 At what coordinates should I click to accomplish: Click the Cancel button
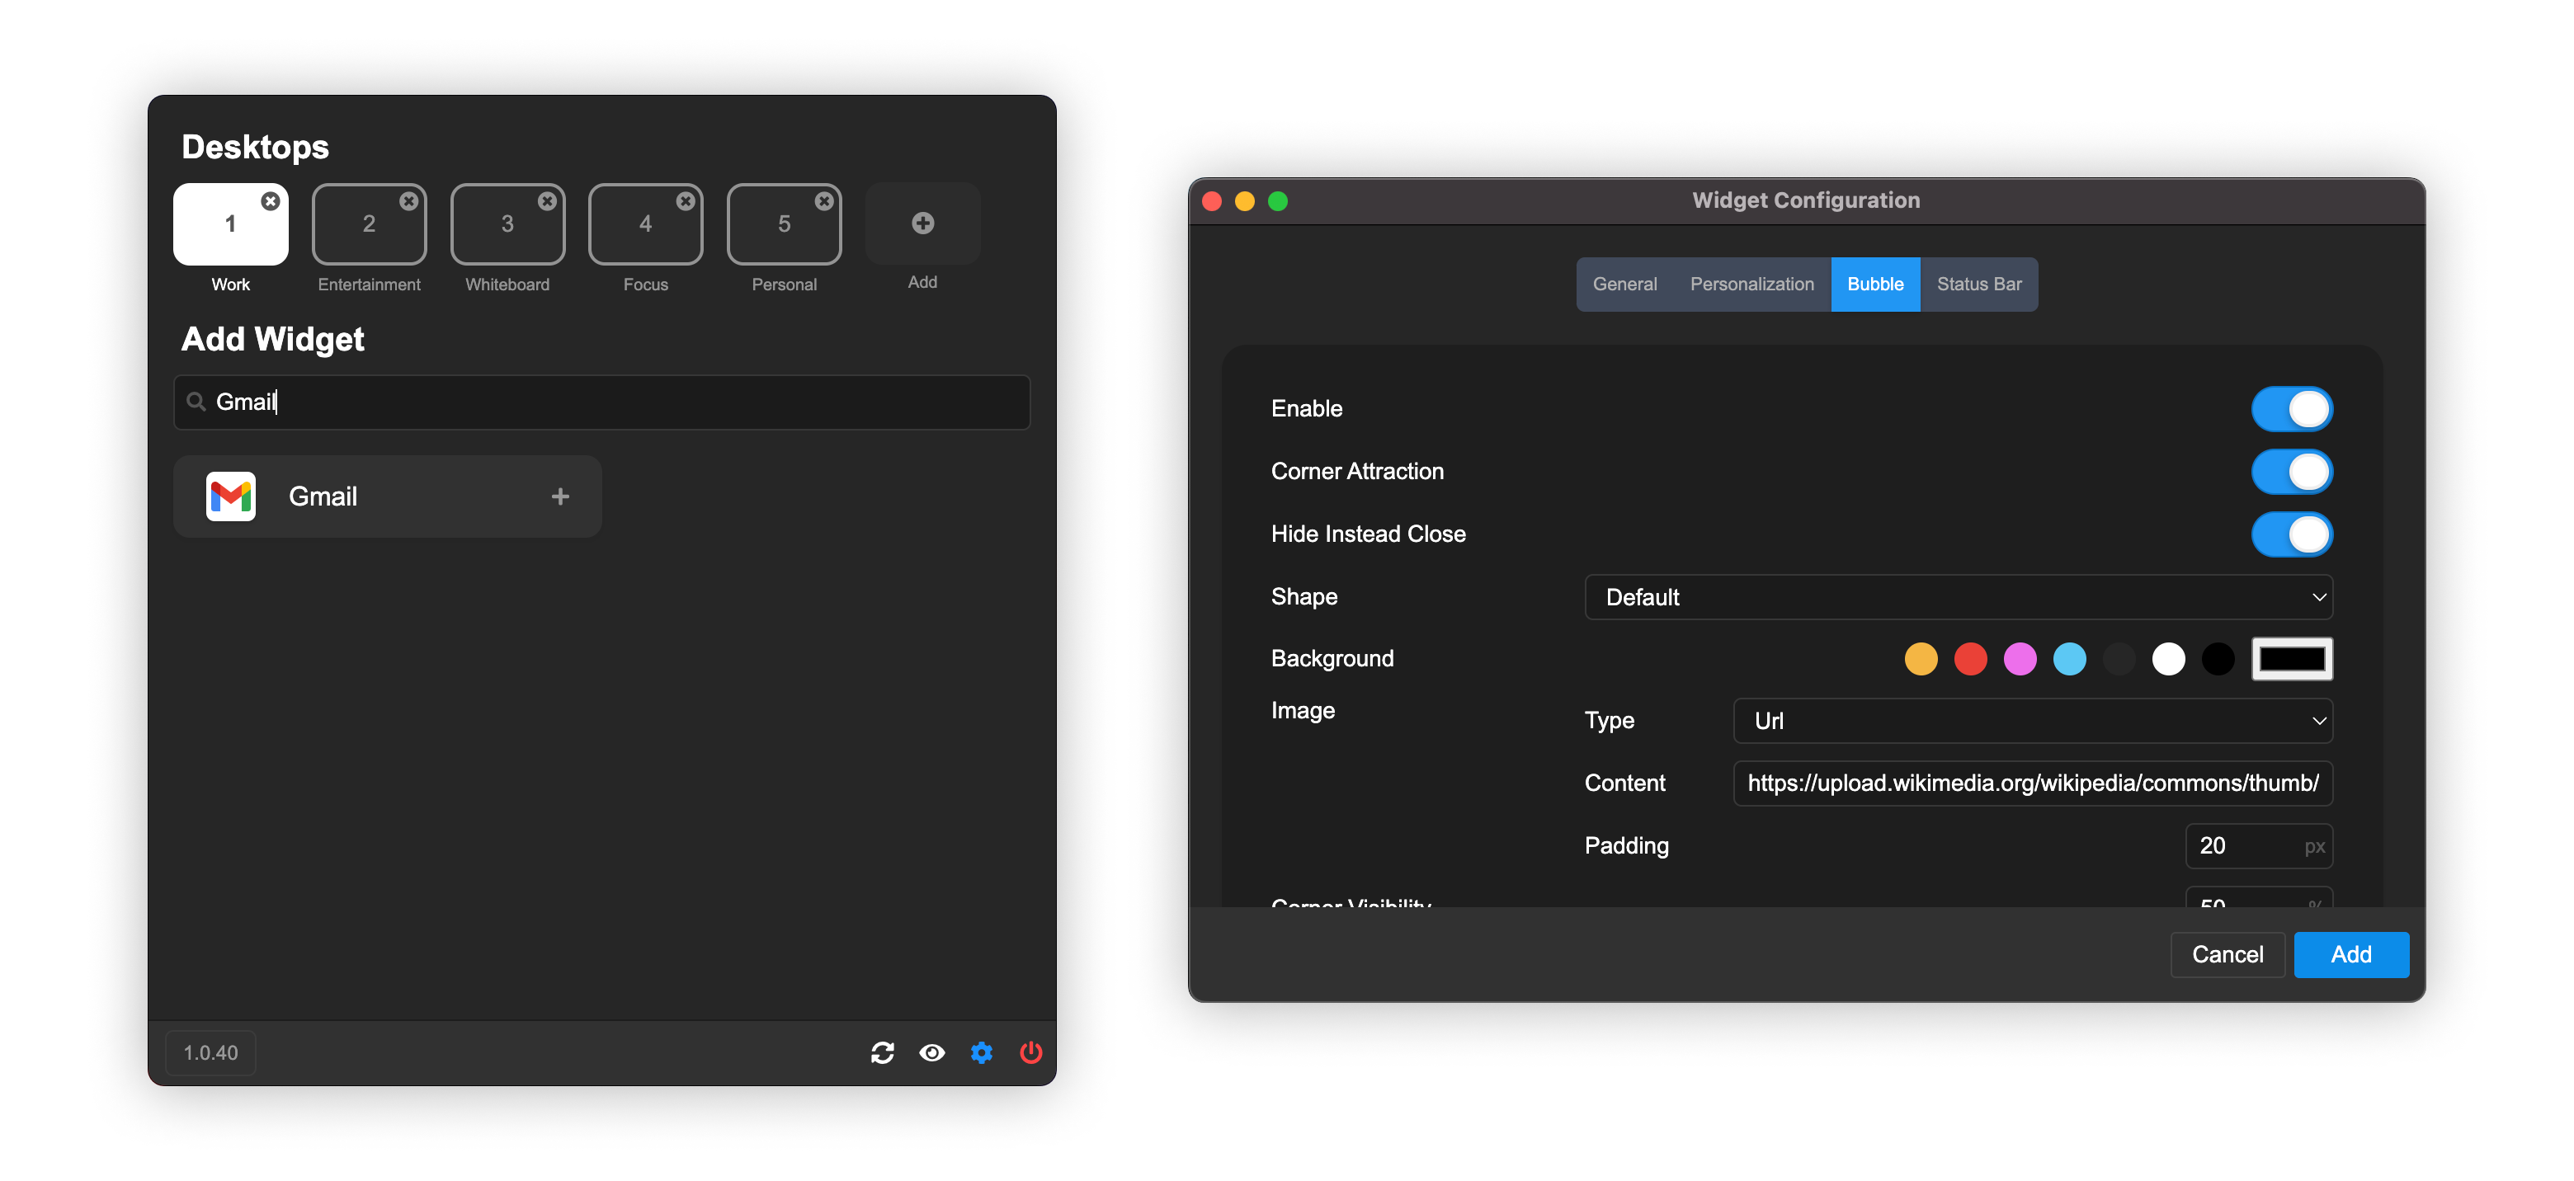2227,954
